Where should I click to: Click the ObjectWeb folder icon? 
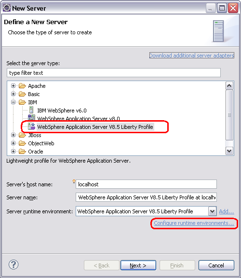22,143
